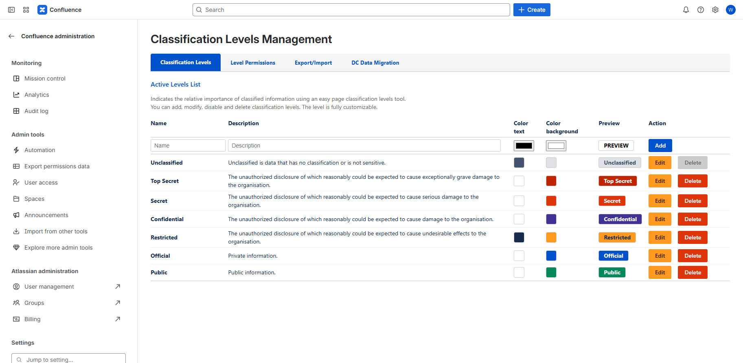Focus the Description input field

pos(364,146)
